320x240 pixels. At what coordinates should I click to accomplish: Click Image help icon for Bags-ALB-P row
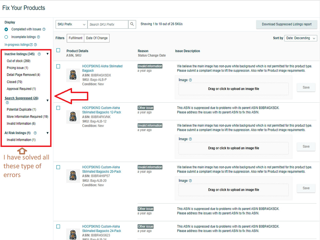(x=190, y=80)
